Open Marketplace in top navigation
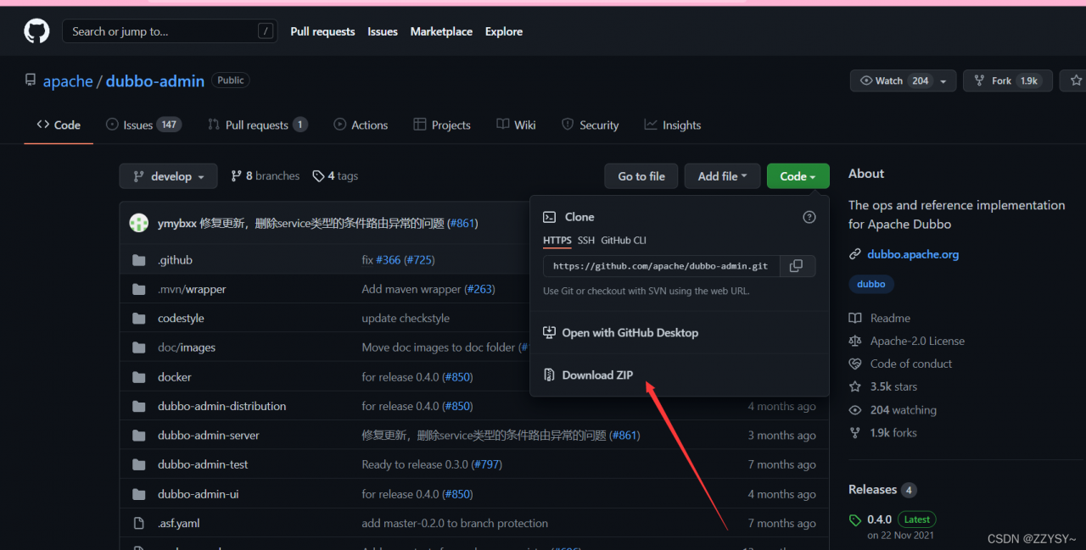Viewport: 1086px width, 550px height. pos(441,31)
